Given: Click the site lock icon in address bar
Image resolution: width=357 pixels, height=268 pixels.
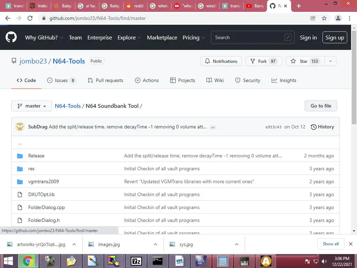Looking at the screenshot, I should point(44,18).
